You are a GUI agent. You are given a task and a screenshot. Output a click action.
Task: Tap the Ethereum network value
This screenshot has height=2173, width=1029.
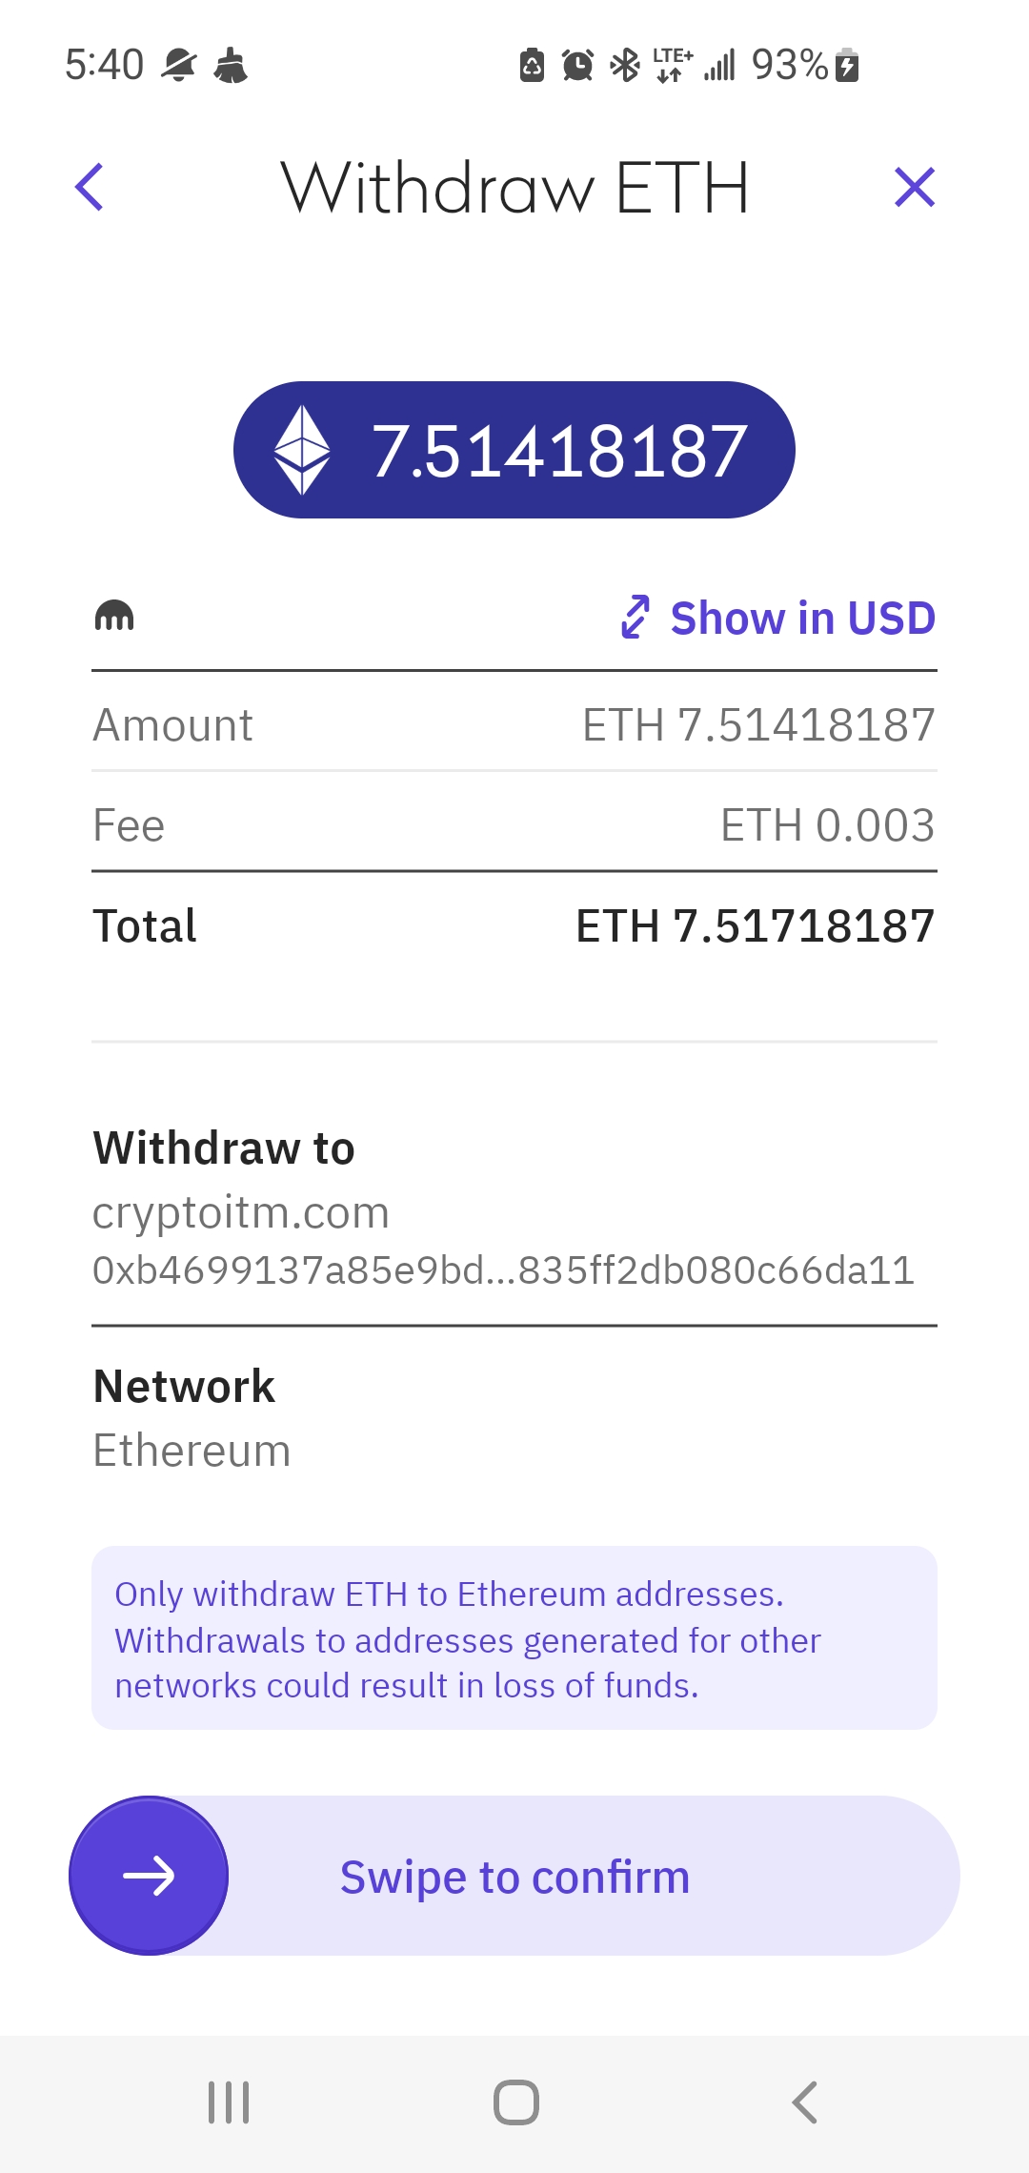[192, 1451]
